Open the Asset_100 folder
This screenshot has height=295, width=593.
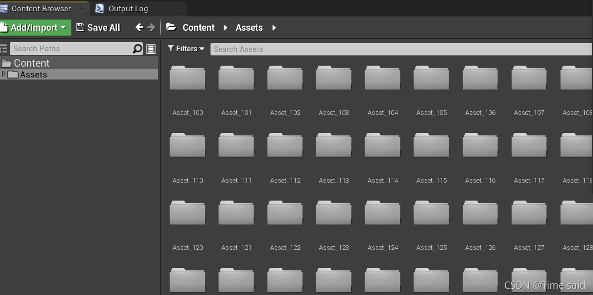click(187, 78)
